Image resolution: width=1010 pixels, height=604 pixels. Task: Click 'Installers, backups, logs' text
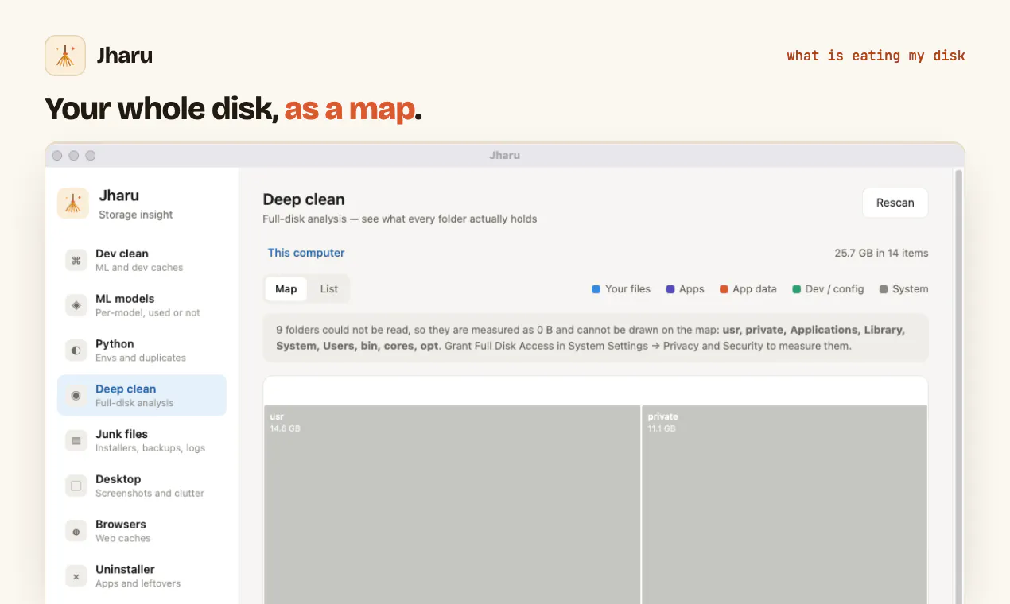click(x=150, y=448)
